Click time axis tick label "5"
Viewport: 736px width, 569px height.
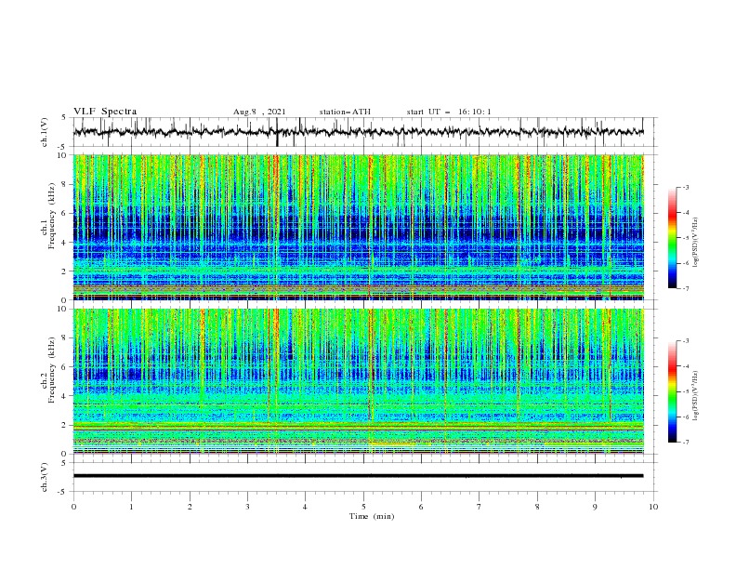[x=363, y=507]
